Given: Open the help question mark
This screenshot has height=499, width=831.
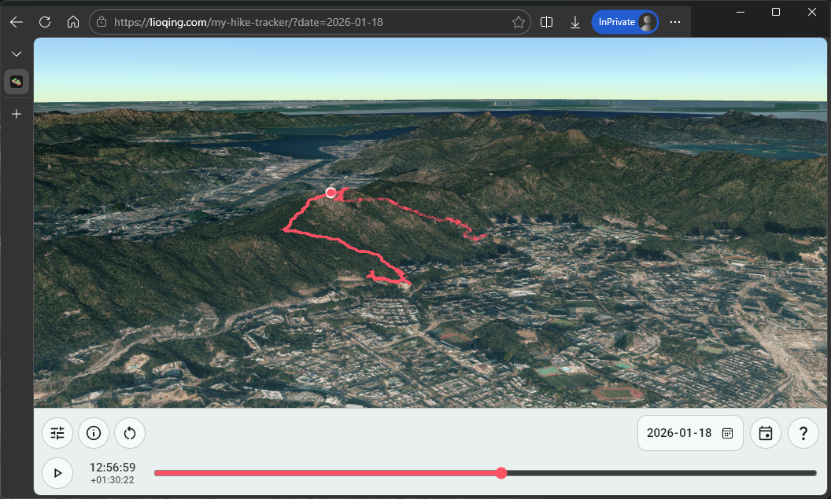Looking at the screenshot, I should tap(803, 433).
